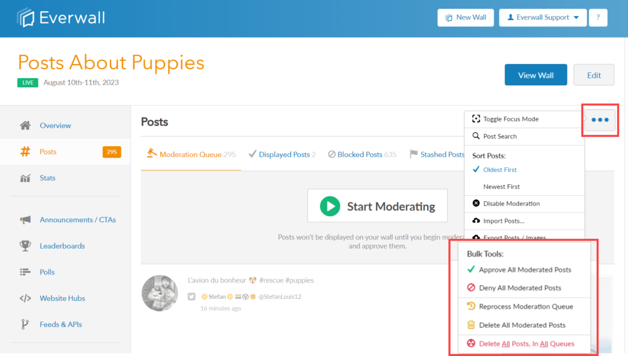
Task: Select the Leaderboards trophy icon
Action: pyautogui.click(x=25, y=246)
